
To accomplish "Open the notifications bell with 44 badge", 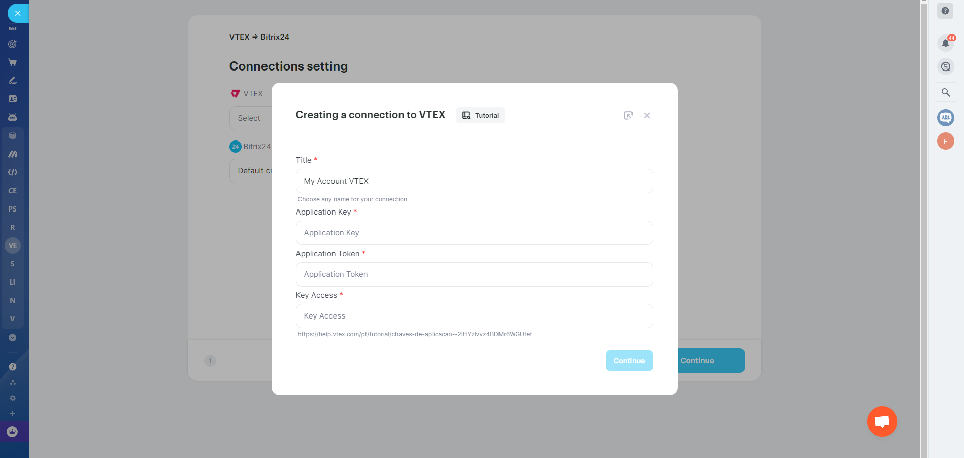I will (945, 43).
